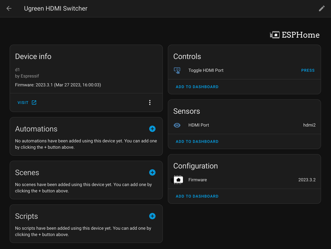Image resolution: width=331 pixels, height=249 pixels.
Task: Add a new script with plus button
Action: [x=152, y=216]
